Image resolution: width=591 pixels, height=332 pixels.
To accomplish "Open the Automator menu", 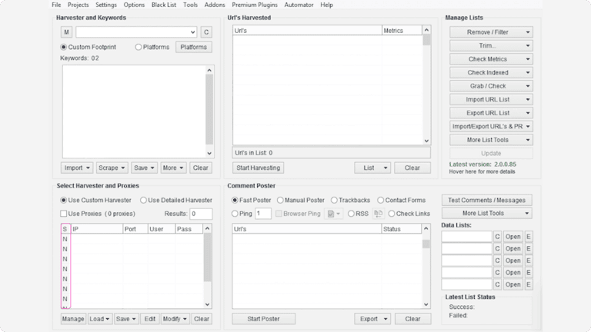I will click(x=299, y=5).
